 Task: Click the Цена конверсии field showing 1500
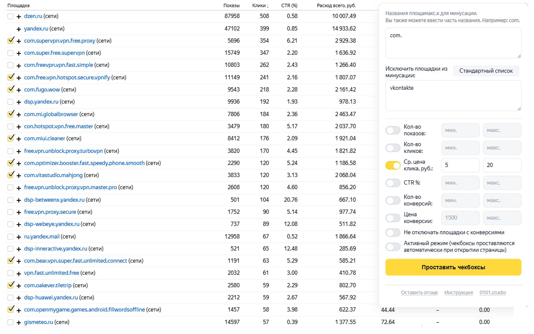(461, 218)
